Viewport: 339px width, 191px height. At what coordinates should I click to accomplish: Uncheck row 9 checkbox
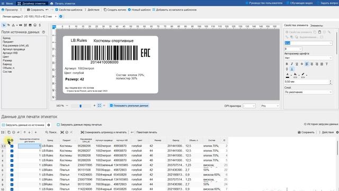(12, 185)
